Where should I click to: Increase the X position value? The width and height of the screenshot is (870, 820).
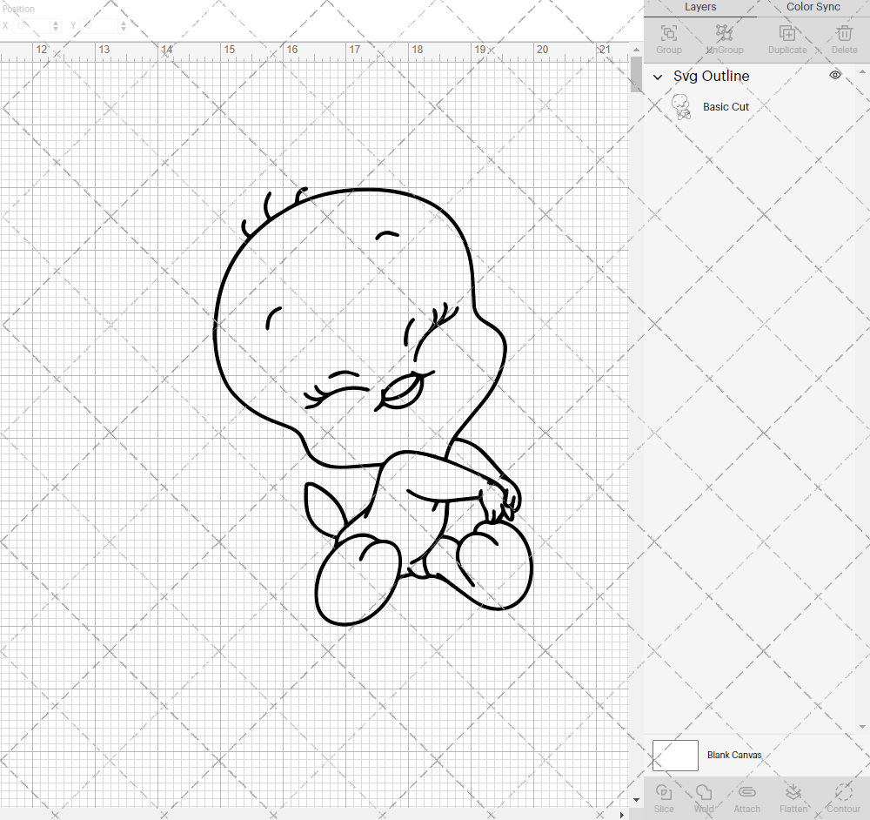tap(55, 22)
